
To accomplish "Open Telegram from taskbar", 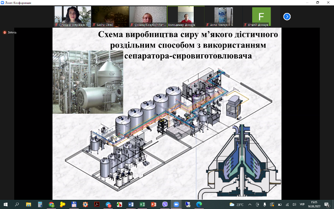I will coord(108,204).
